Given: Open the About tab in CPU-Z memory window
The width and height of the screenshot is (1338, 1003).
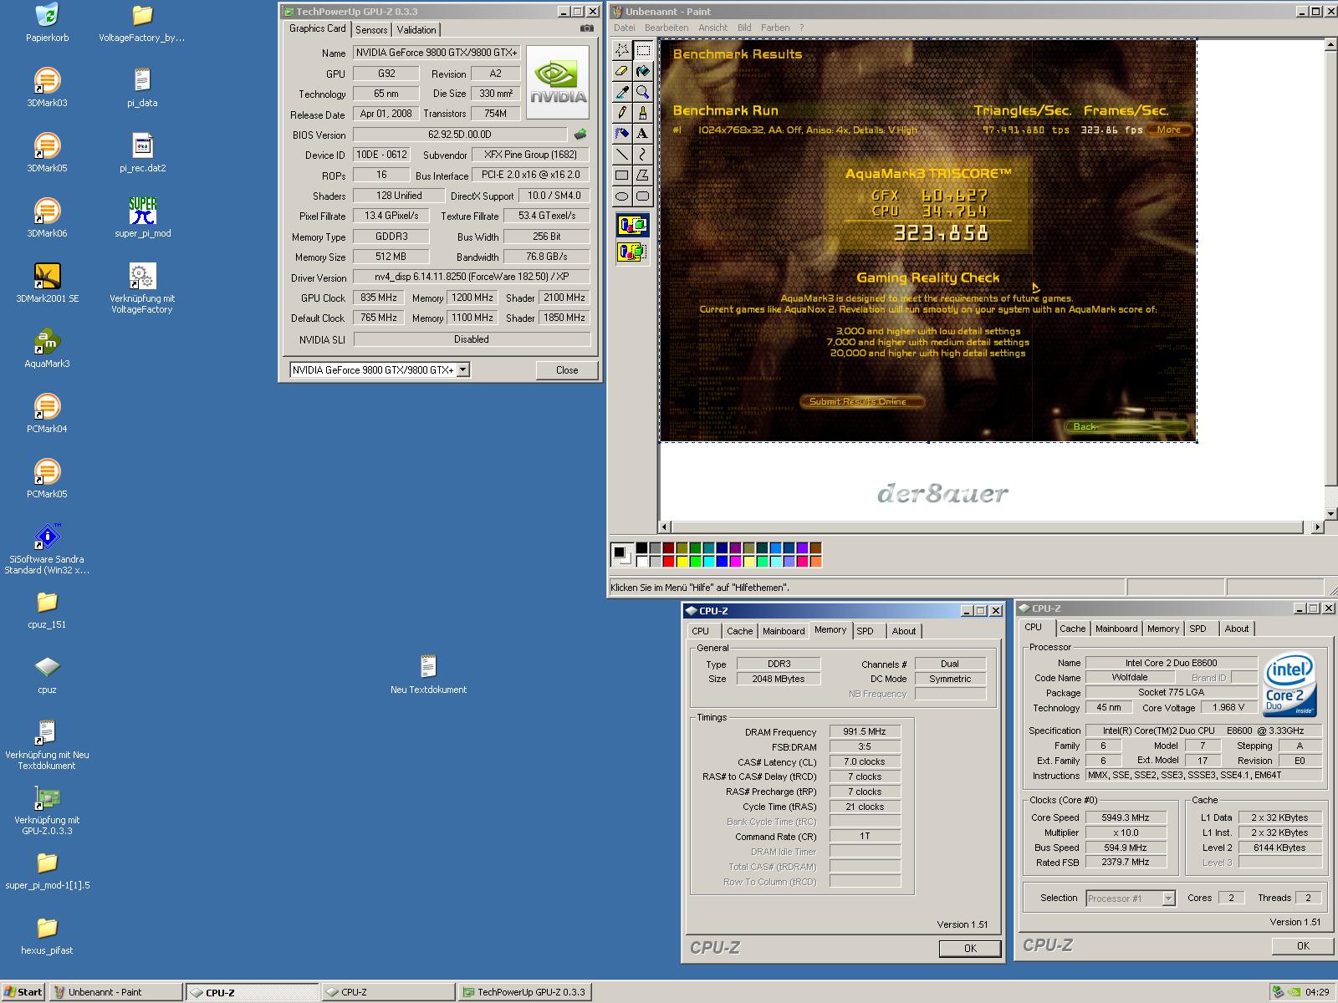Looking at the screenshot, I should click(x=903, y=631).
